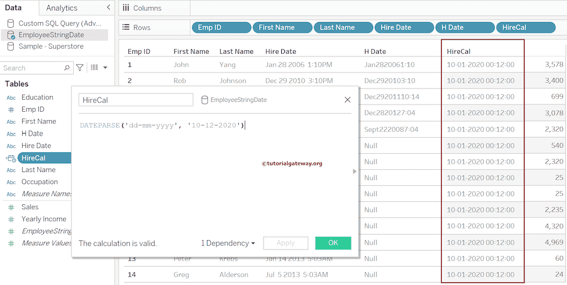
Task: Click the number icon beside Yearly Income
Action: point(11,219)
